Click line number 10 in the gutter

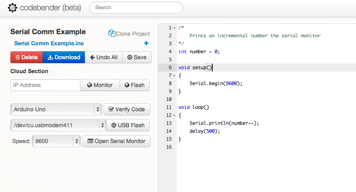(169, 99)
